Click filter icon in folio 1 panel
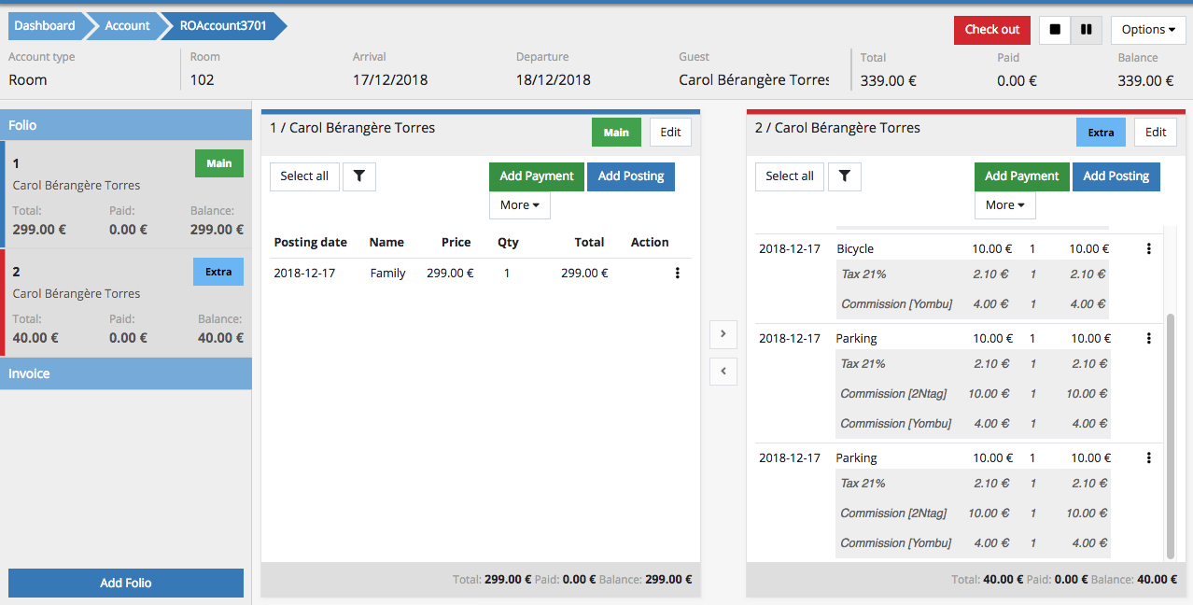This screenshot has height=605, width=1193. 359,176
